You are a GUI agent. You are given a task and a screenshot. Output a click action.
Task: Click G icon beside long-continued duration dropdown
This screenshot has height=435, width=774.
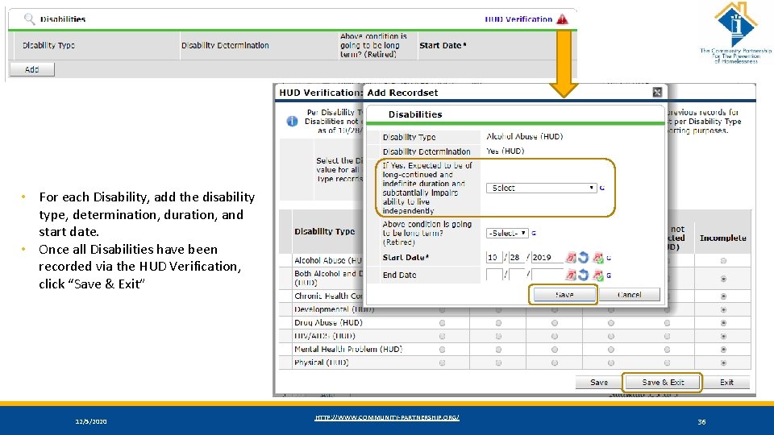point(601,188)
